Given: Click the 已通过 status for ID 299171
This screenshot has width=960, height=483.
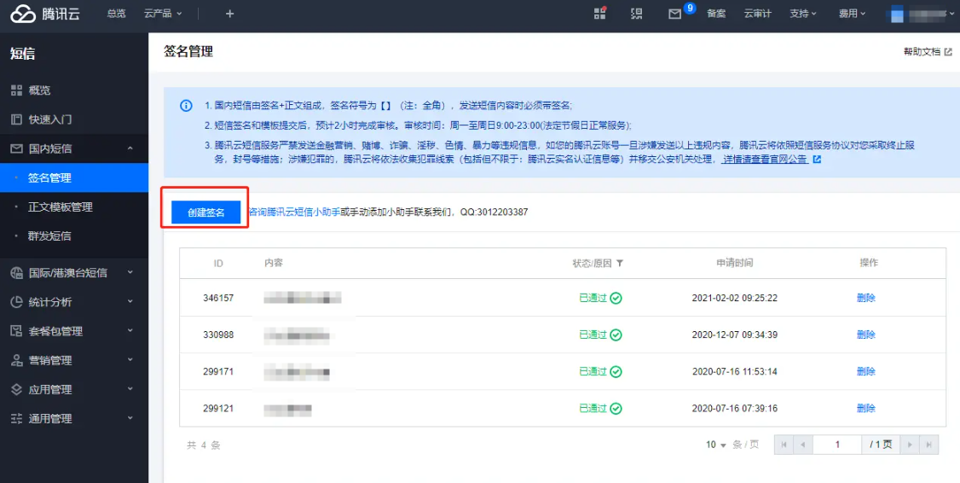Looking at the screenshot, I should click(x=593, y=372).
